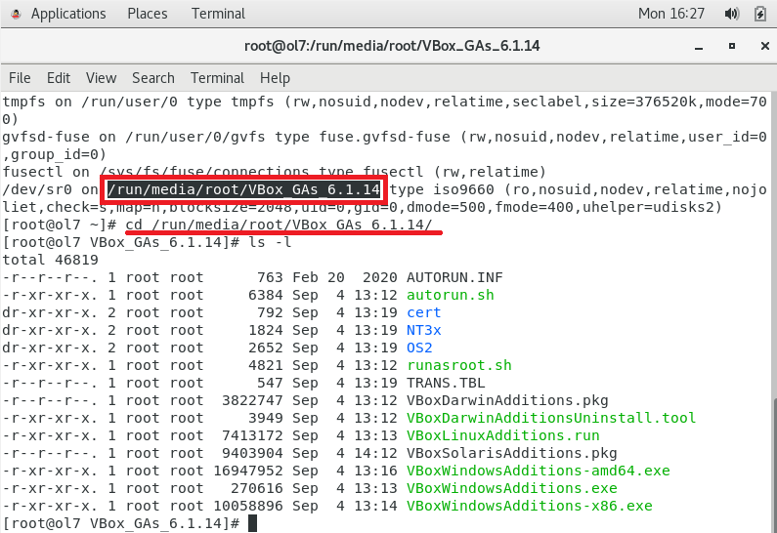
Task: Open the Terminal menu in menu bar
Action: tap(217, 78)
